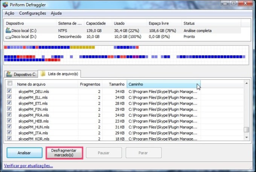Click the Analisar button
256x172 pixels.
[24, 153]
